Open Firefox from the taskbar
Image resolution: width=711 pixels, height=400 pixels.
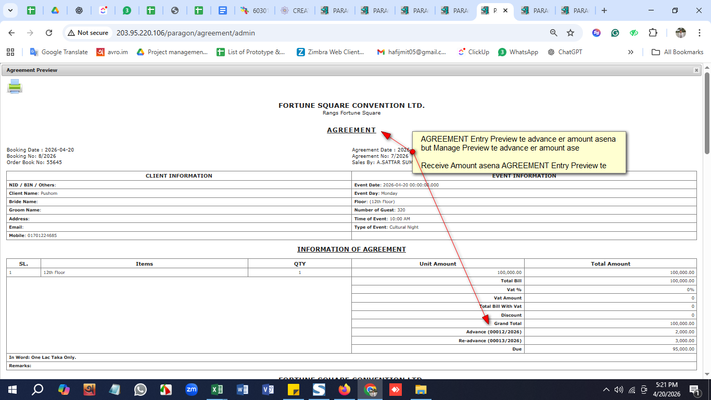(x=345, y=390)
